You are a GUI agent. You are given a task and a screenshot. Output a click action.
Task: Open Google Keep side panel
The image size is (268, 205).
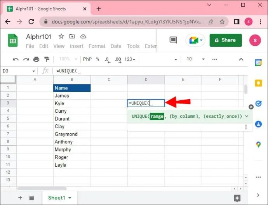[x=258, y=83]
